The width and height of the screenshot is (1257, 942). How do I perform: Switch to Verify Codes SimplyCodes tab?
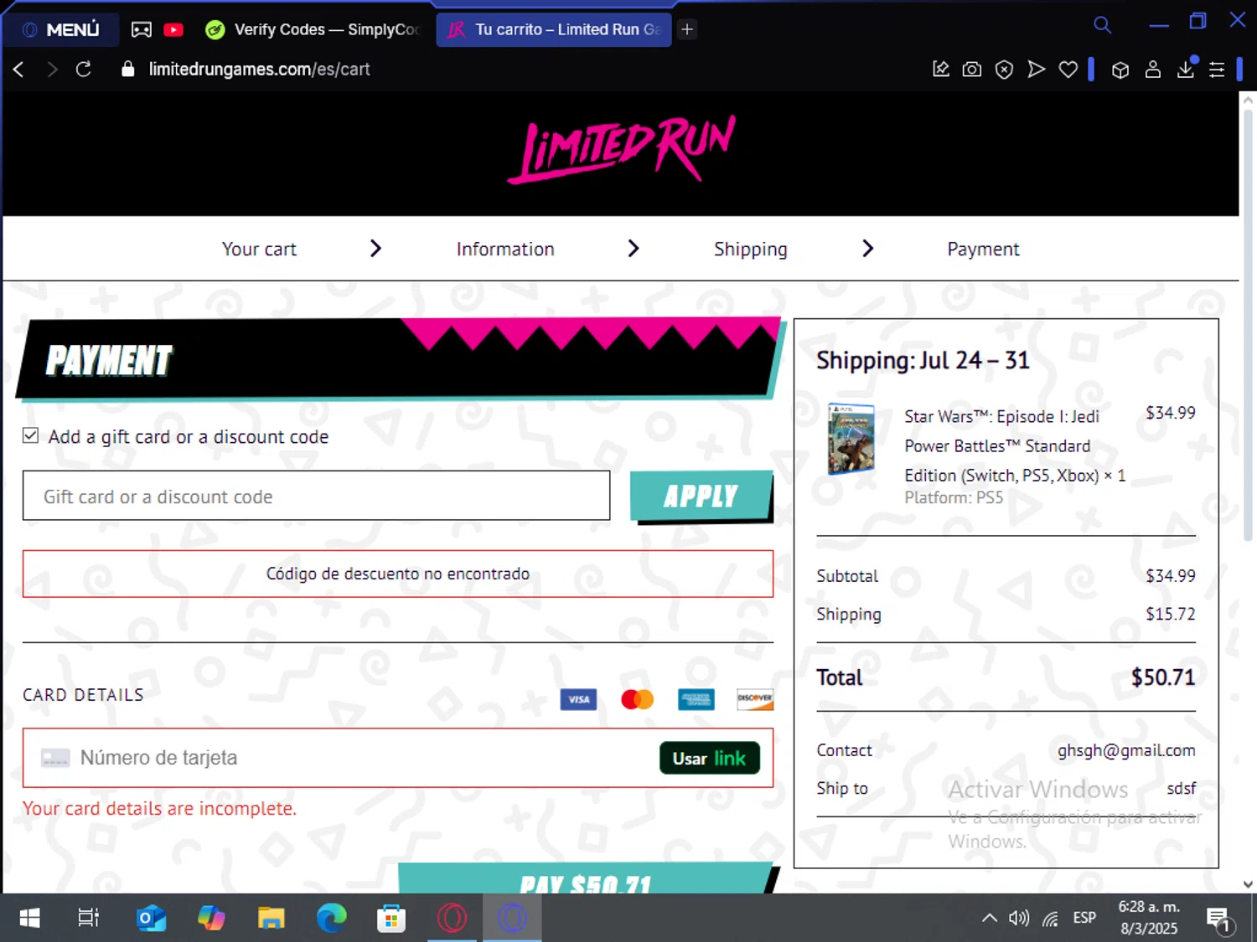click(x=313, y=29)
